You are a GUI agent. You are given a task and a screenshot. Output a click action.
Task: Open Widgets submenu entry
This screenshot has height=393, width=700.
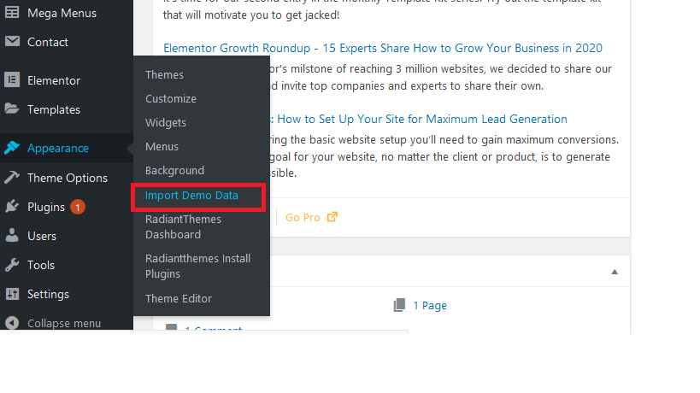point(165,123)
